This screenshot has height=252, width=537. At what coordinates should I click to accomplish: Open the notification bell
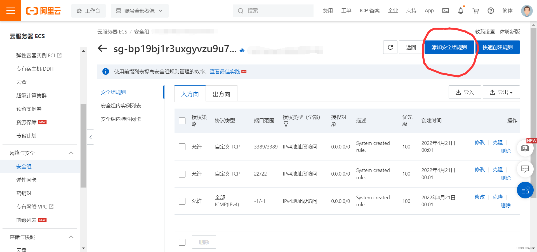461,11
